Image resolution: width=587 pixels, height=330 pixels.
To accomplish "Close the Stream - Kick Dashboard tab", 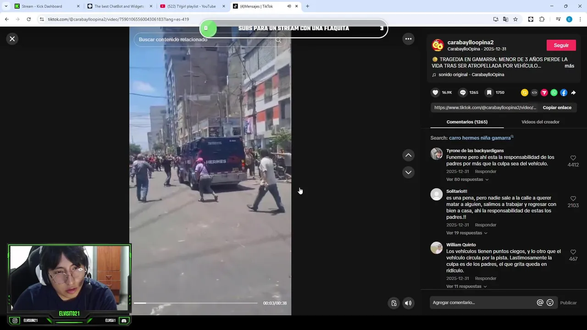I will click(x=78, y=6).
